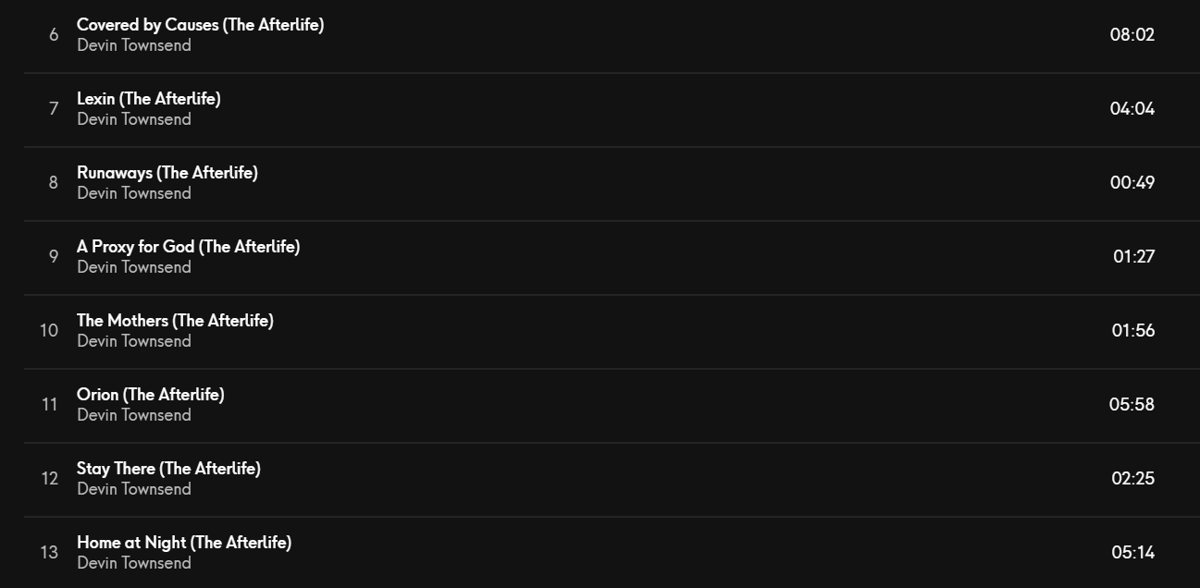
Task: Click the 08:02 duration for track 6
Action: point(1132,35)
